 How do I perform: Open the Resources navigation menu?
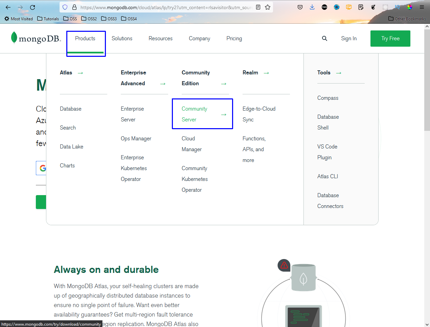[x=161, y=39]
